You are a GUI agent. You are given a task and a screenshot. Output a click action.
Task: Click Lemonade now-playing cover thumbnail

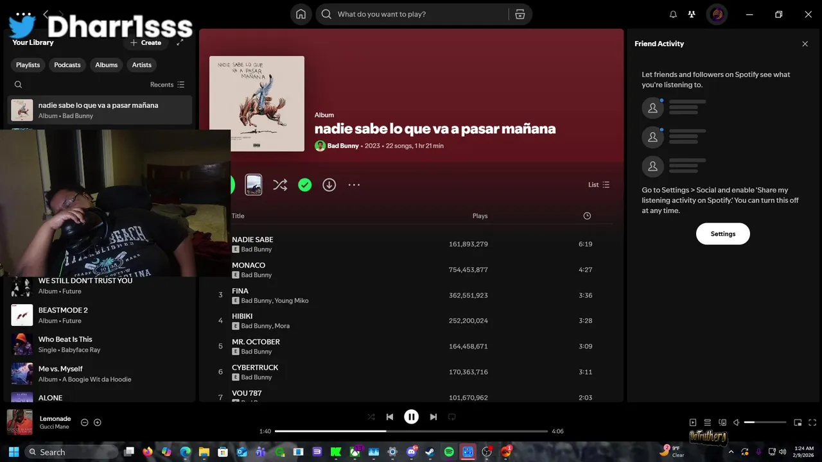tap(20, 422)
